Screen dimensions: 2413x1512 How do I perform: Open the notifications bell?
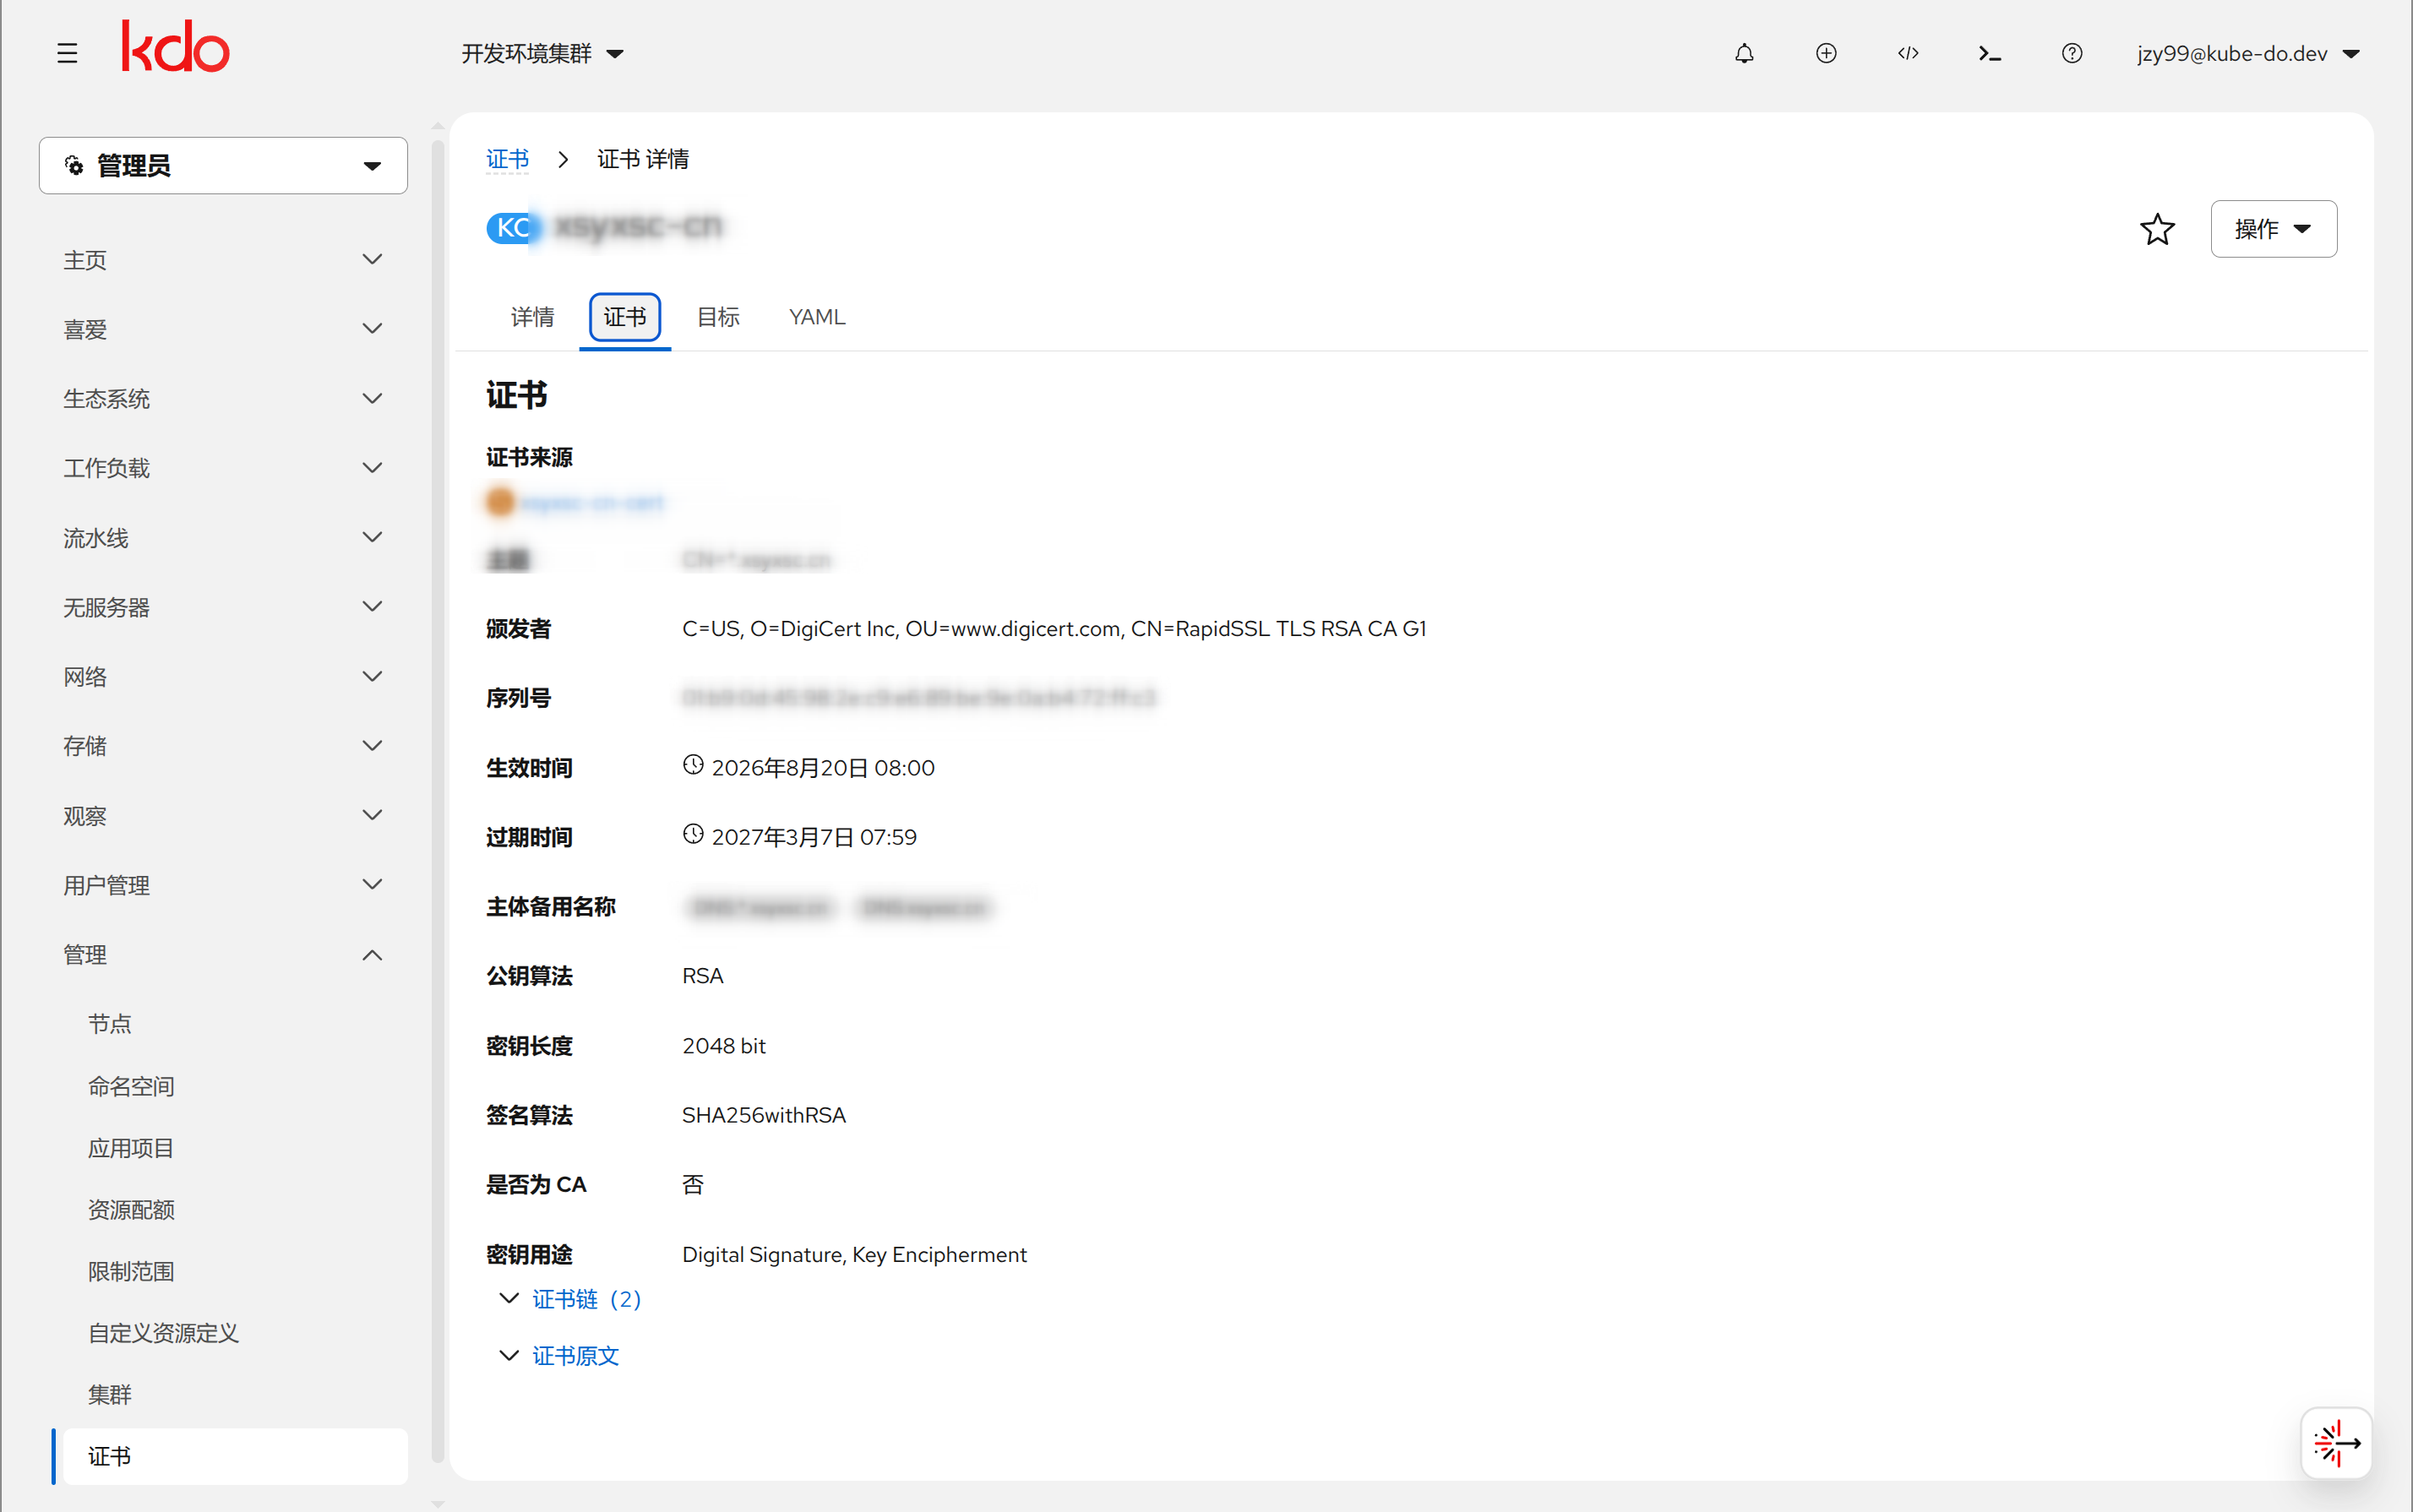tap(1744, 53)
